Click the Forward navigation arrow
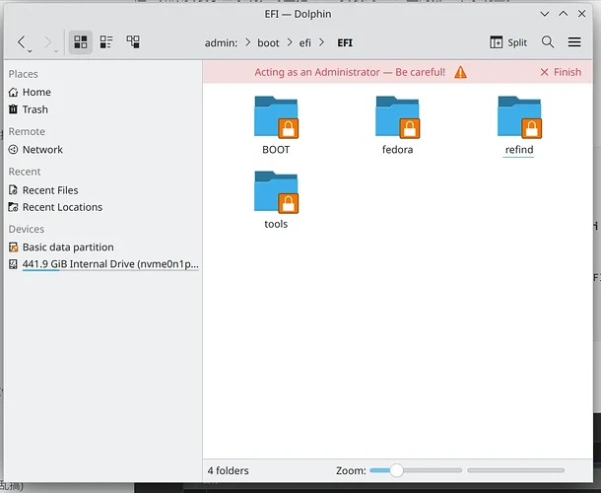This screenshot has width=601, height=493. (48, 42)
